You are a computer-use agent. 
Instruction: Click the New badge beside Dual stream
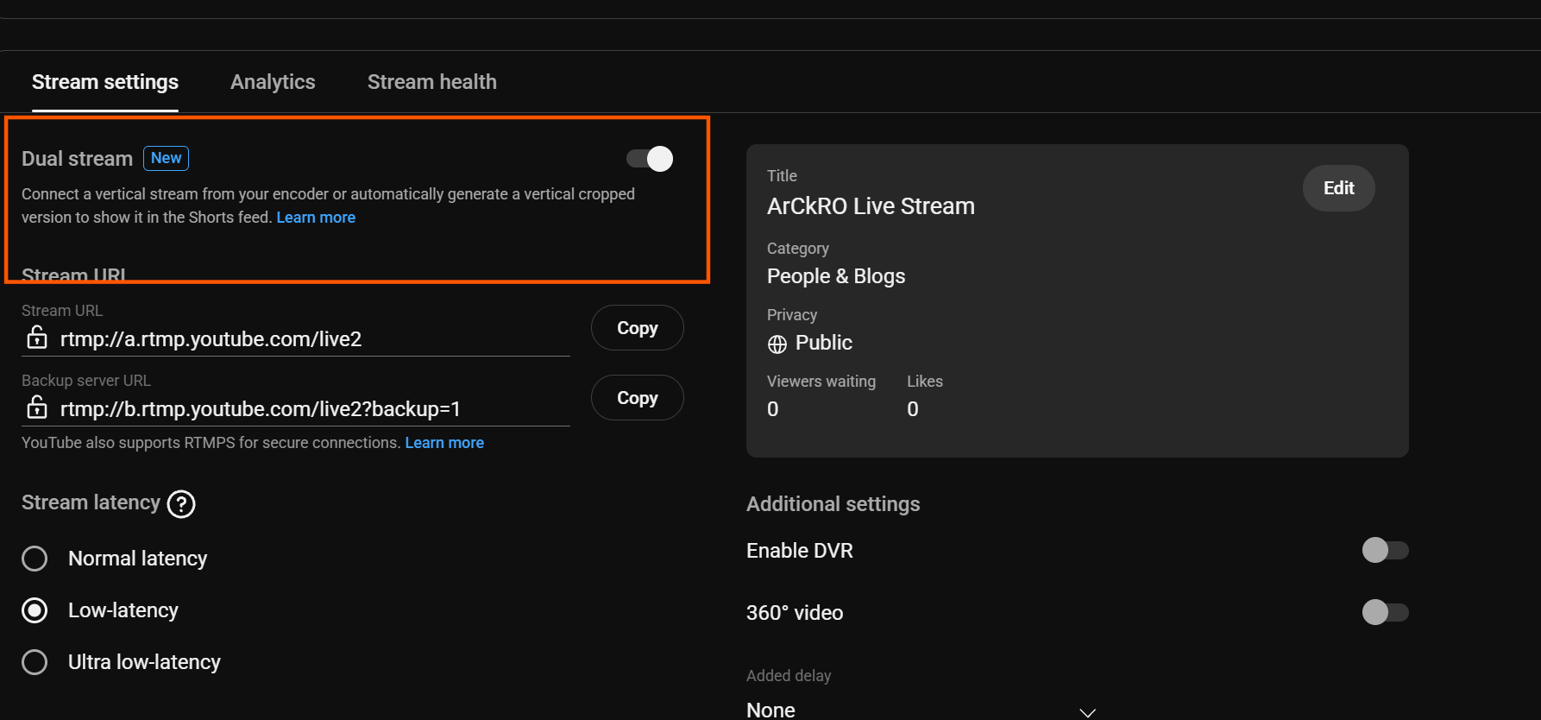click(166, 158)
